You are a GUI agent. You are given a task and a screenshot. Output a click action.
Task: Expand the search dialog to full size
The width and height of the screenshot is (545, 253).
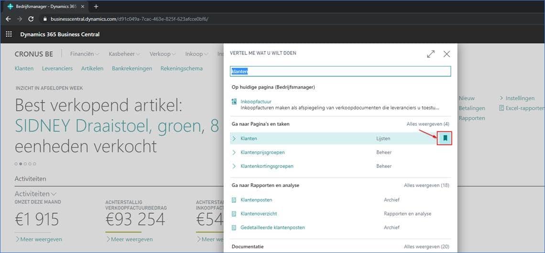[431, 54]
